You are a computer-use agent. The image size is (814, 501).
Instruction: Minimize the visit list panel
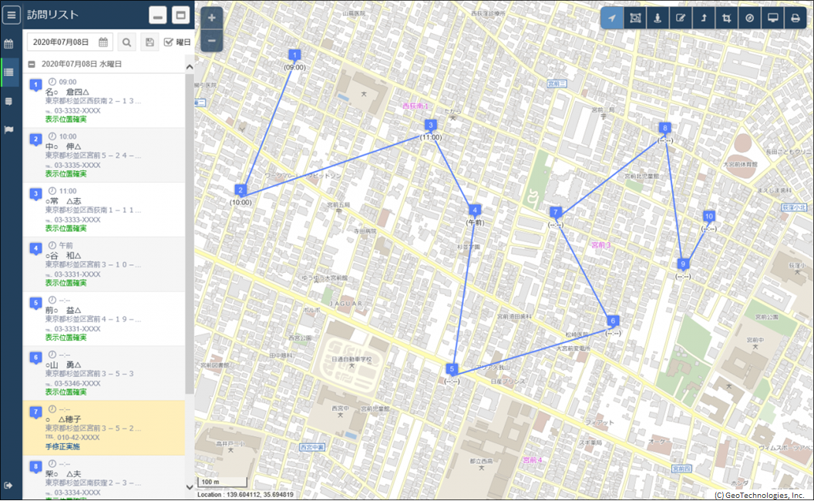pyautogui.click(x=158, y=15)
